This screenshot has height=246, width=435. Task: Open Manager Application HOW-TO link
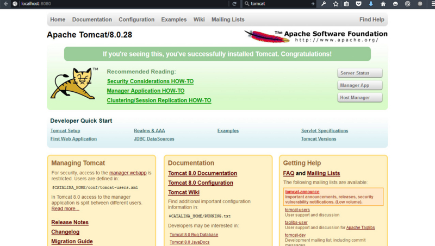(x=146, y=91)
